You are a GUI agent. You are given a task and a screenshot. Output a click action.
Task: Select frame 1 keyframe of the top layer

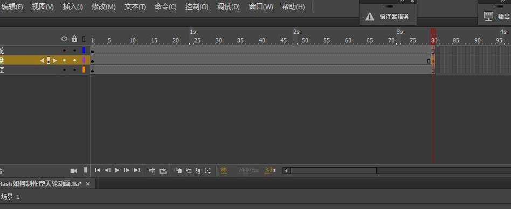click(x=93, y=52)
